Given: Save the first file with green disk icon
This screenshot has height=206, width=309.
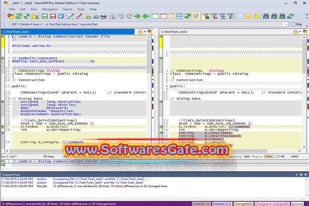Looking at the screenshot, I should point(45,16).
